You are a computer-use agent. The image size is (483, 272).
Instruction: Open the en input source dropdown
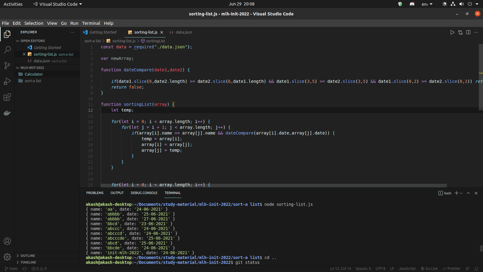click(427, 4)
